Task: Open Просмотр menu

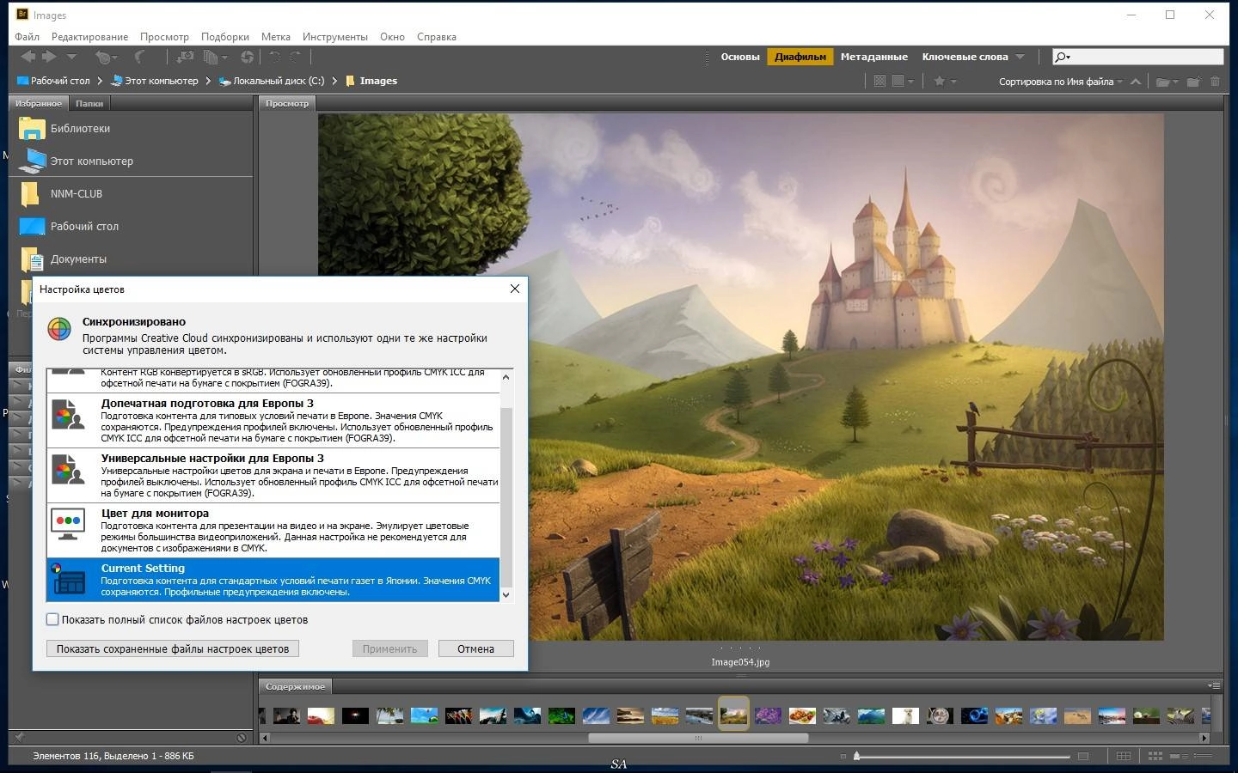Action: pos(164,37)
